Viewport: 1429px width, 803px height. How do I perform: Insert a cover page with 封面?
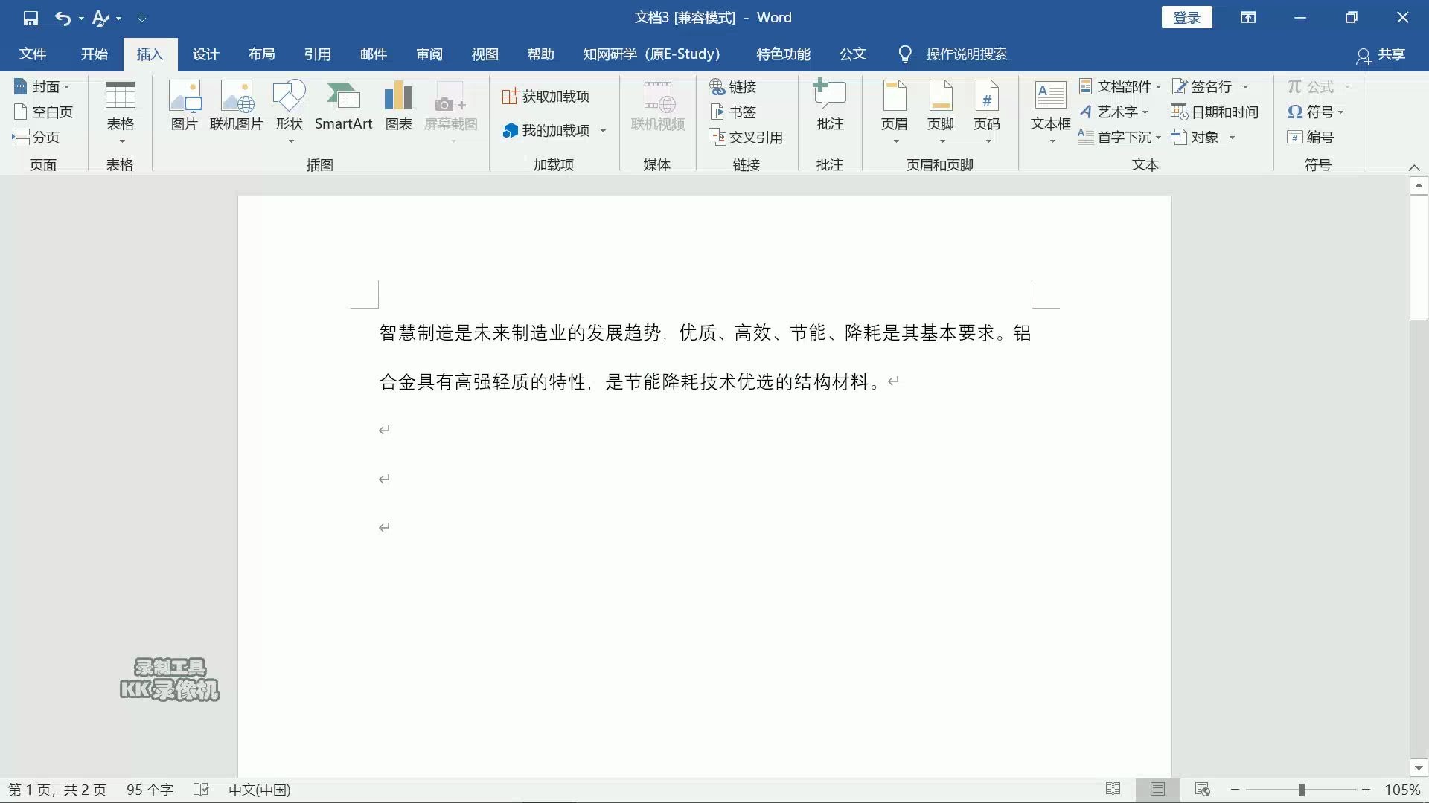pyautogui.click(x=42, y=87)
